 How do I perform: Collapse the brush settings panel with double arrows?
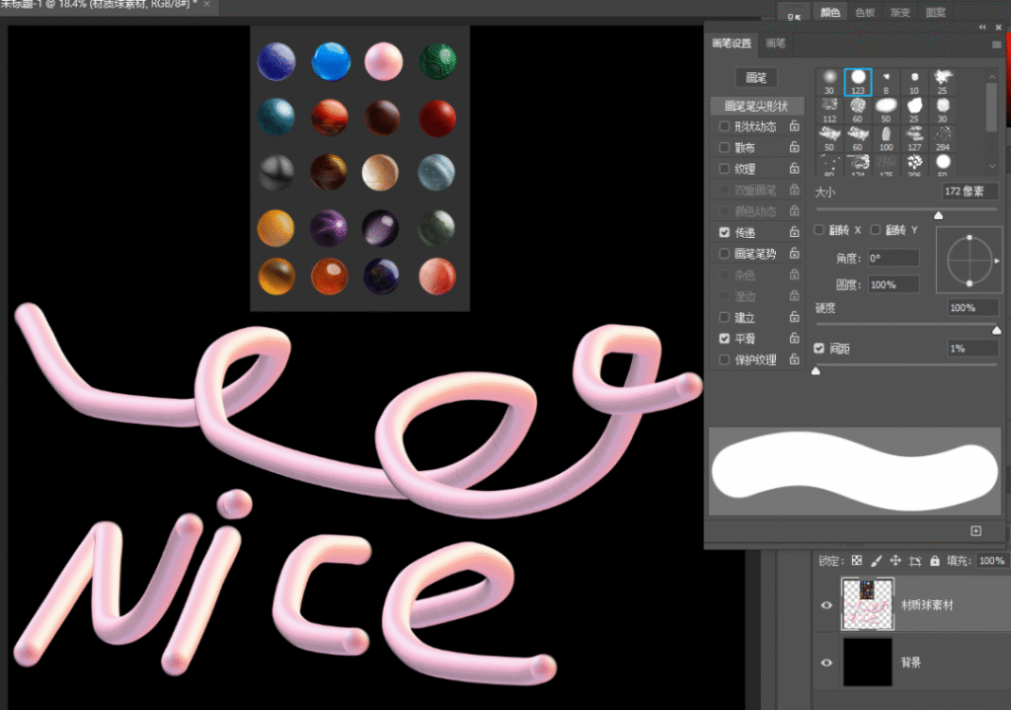click(982, 27)
